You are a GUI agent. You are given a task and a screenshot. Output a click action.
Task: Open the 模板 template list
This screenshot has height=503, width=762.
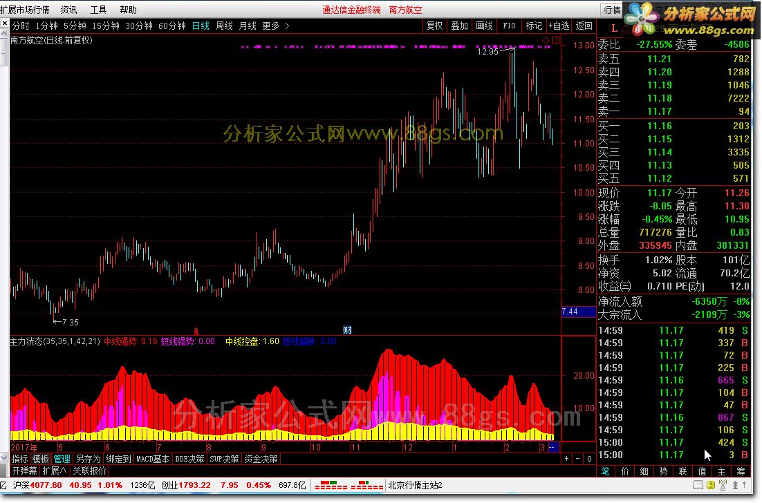coord(41,459)
